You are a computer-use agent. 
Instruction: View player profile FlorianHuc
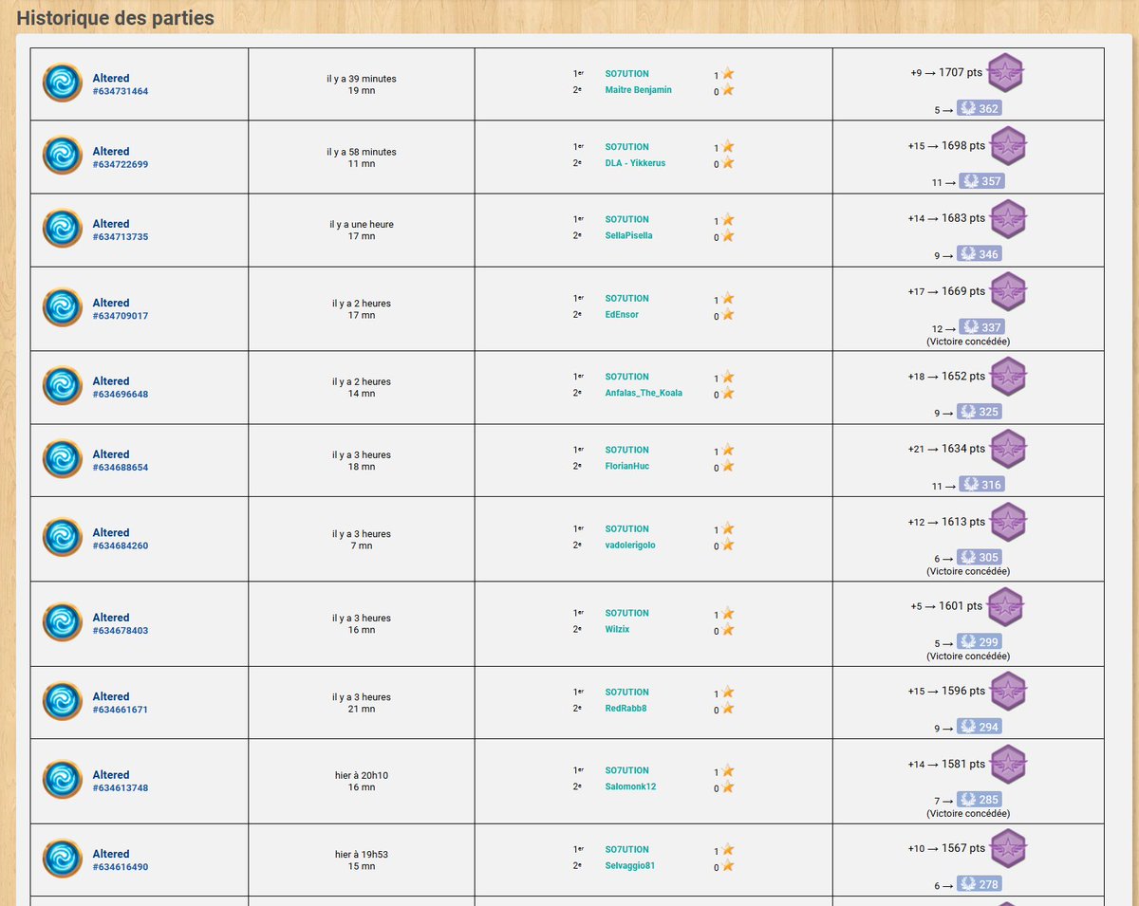[626, 466]
